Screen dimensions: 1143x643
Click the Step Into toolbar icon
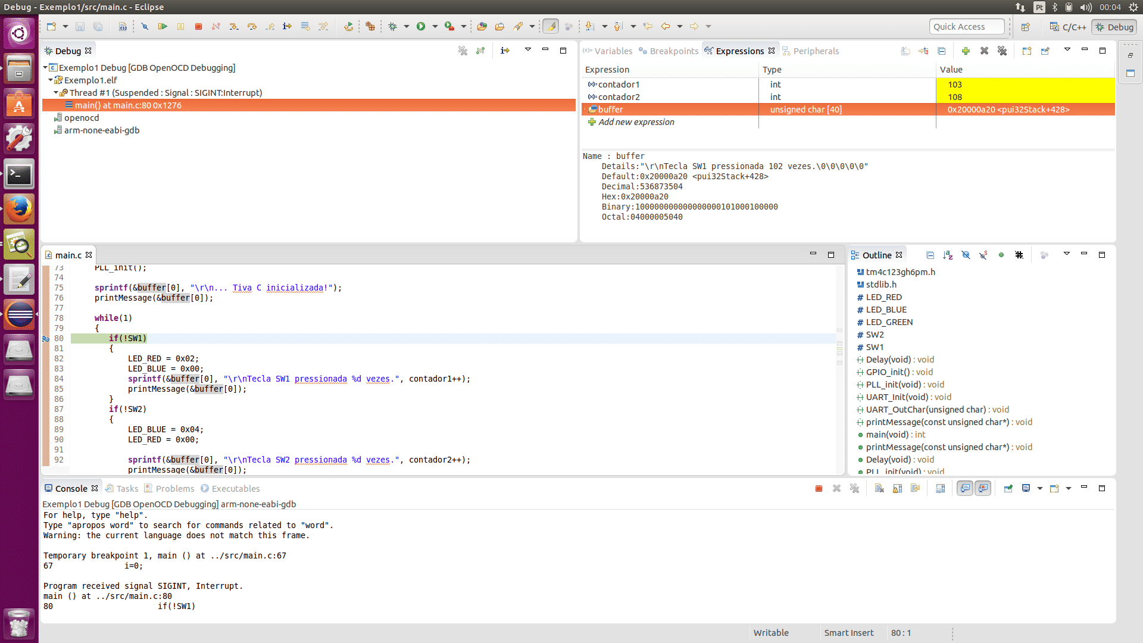point(234,27)
